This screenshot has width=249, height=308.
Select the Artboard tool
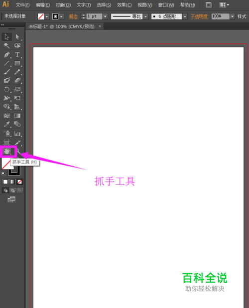coord(6,142)
